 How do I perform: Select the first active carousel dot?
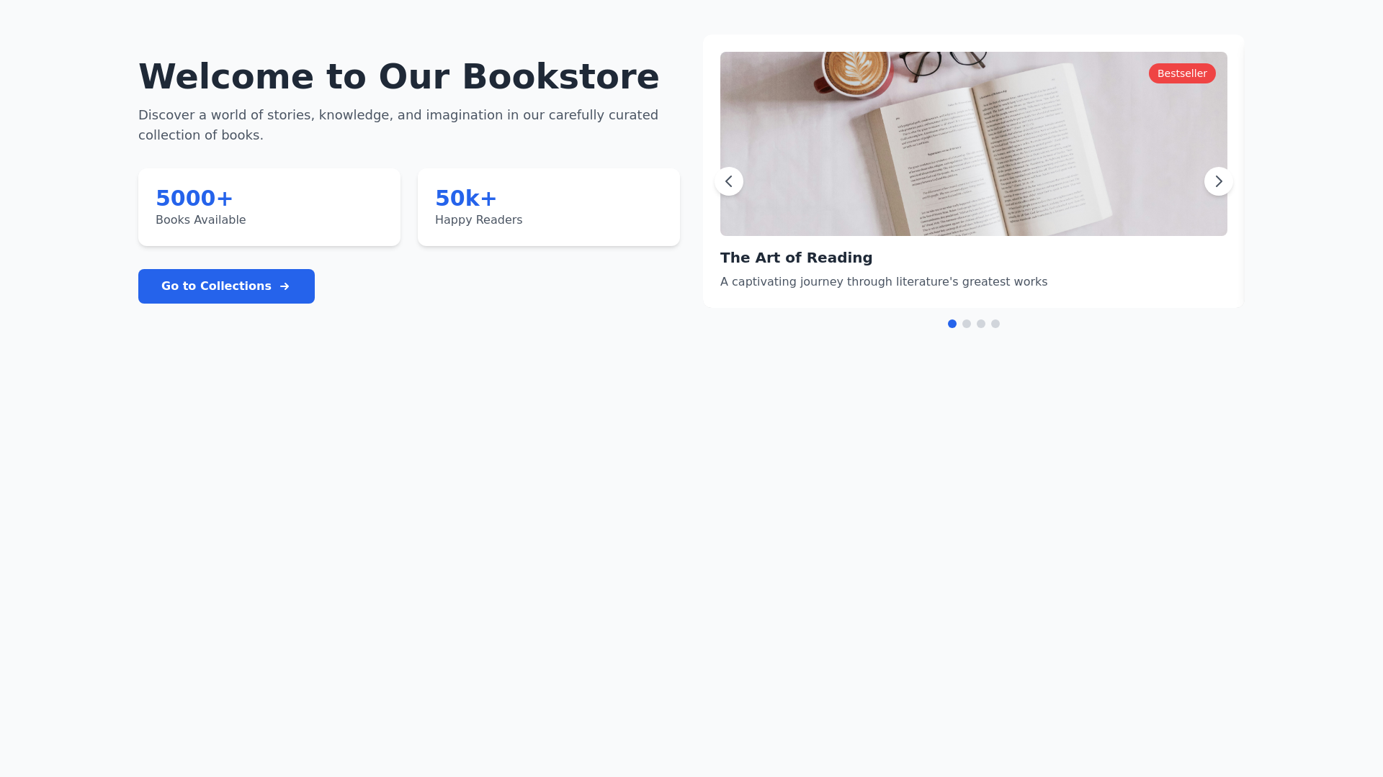coord(952,324)
